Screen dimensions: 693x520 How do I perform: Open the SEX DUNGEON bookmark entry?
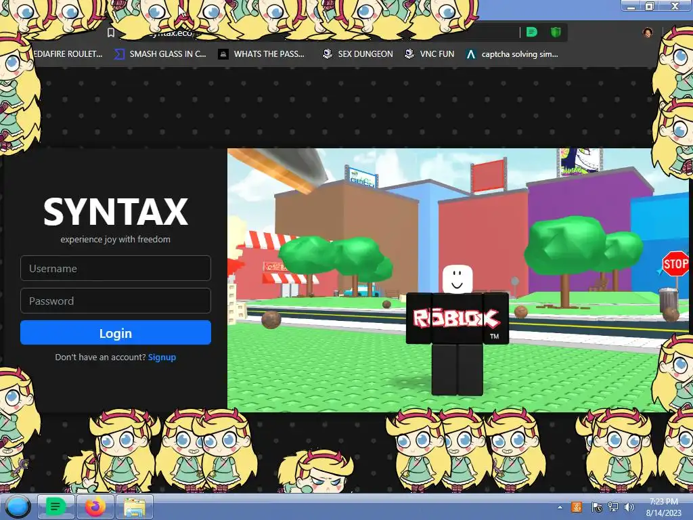coord(357,54)
